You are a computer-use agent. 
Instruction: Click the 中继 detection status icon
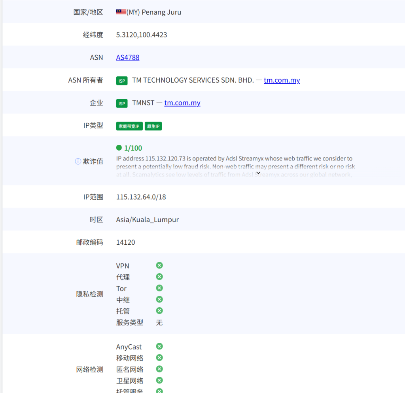coord(159,299)
